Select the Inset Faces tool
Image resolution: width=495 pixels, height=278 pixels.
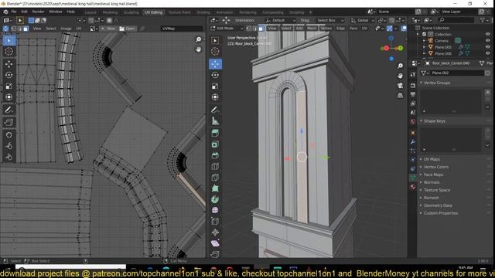(x=215, y=144)
